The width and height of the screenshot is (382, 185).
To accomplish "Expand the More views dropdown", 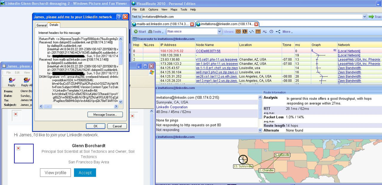I will (x=287, y=32).
